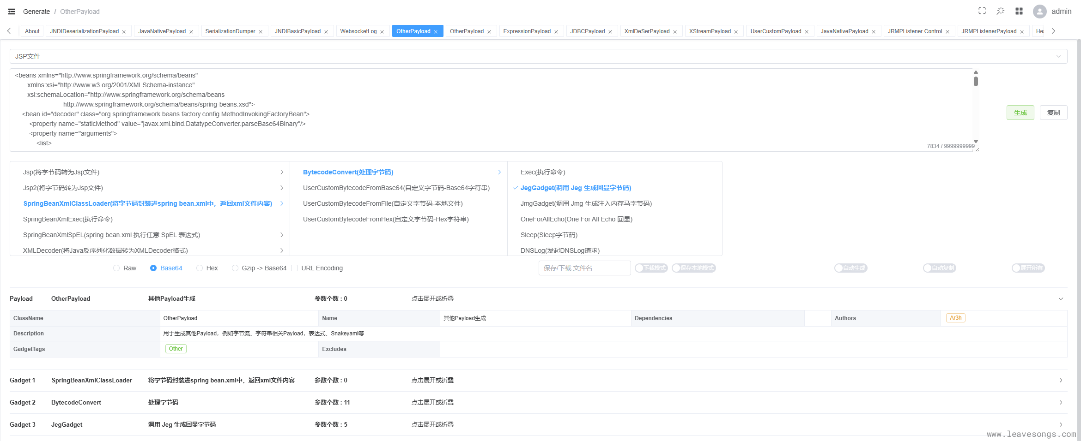This screenshot has width=1081, height=441.
Task: Select the Hex encoding radio button
Action: coord(200,268)
